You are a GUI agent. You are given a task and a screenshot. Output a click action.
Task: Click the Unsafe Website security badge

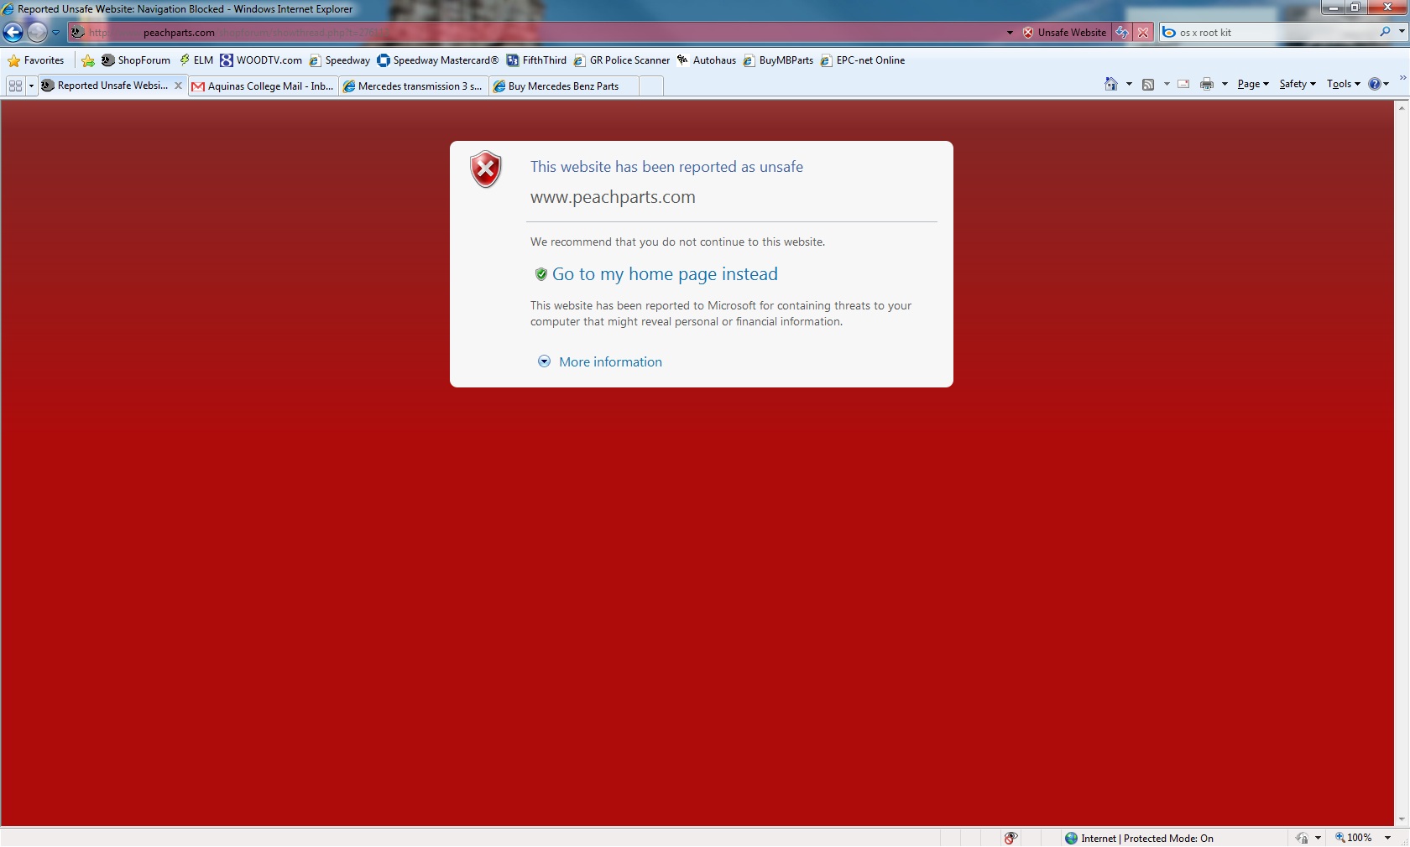point(1064,33)
